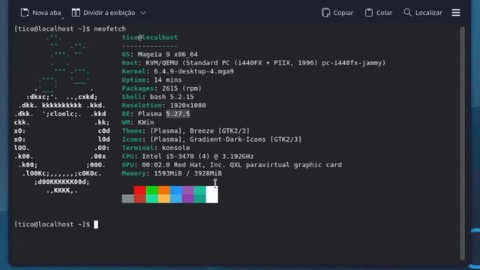Click the text 2615 (rpm)

[x=181, y=88]
